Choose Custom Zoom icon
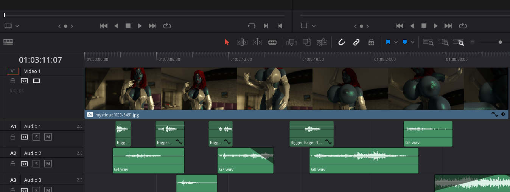The height and width of the screenshot is (192, 510). tap(459, 42)
